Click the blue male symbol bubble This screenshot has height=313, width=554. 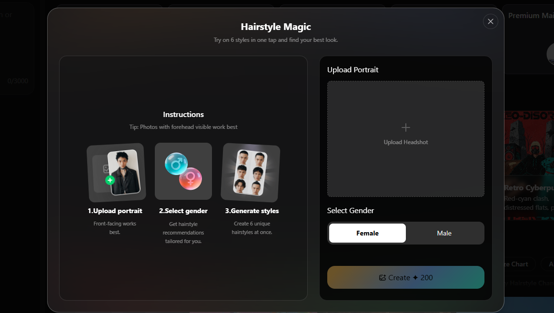point(176,164)
